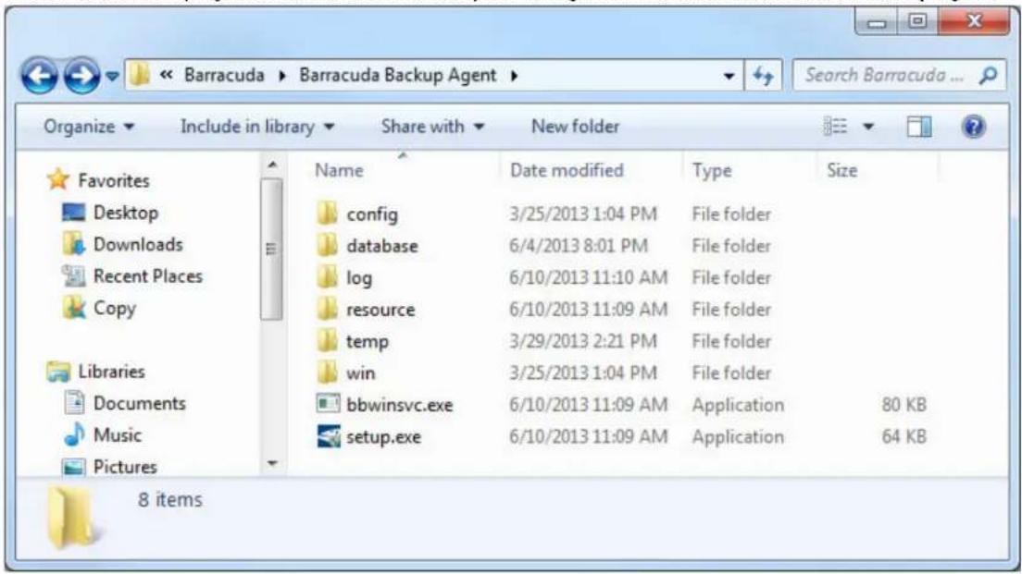Select the setup.exe file name
This screenshot has height=574, width=1022.
click(383, 436)
